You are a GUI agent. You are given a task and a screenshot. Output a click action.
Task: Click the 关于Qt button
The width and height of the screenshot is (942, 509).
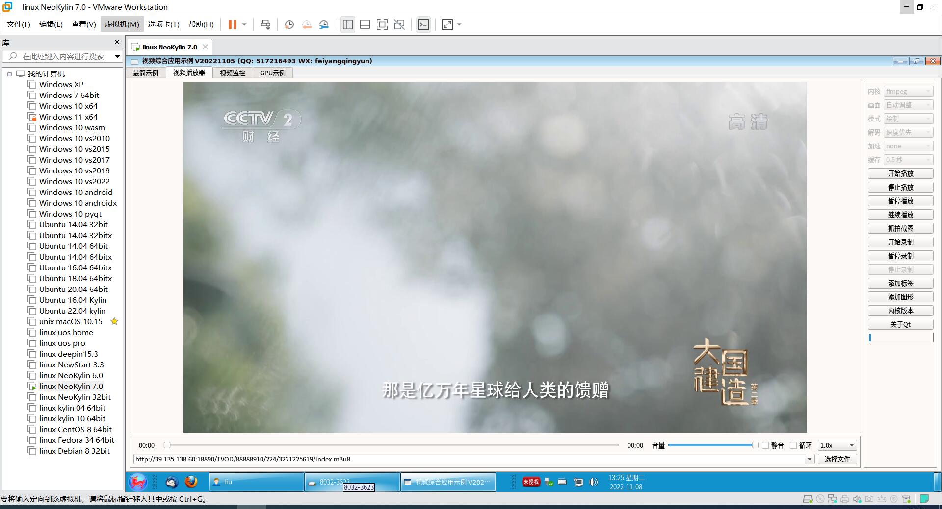(901, 324)
